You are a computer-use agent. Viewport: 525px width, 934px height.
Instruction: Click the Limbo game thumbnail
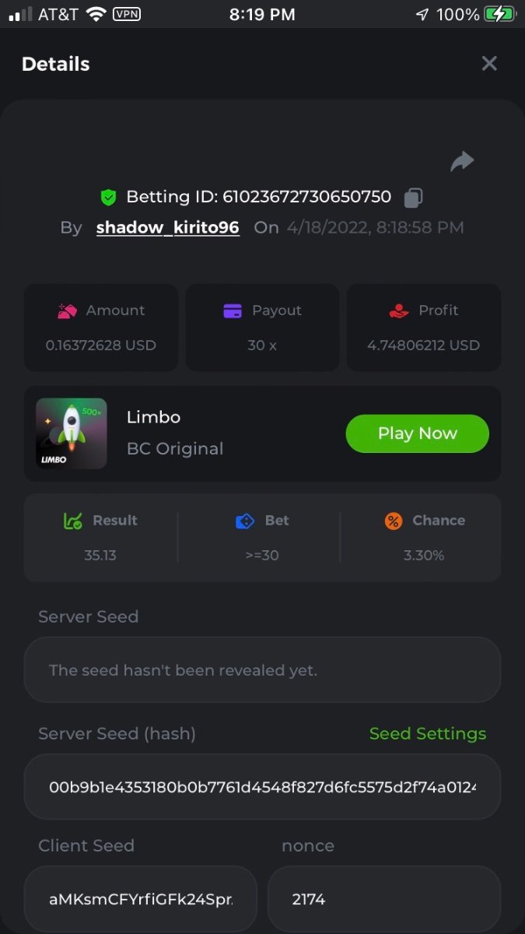pyautogui.click(x=72, y=434)
